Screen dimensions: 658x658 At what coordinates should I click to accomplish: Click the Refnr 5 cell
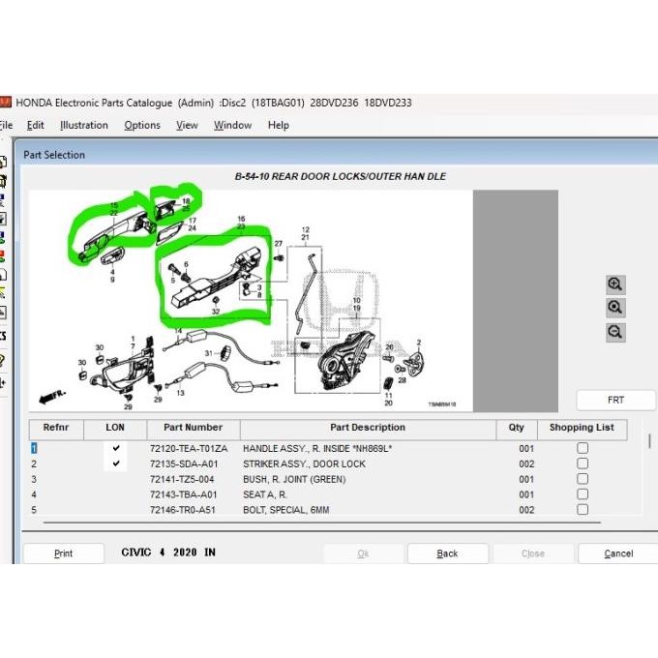pos(34,510)
